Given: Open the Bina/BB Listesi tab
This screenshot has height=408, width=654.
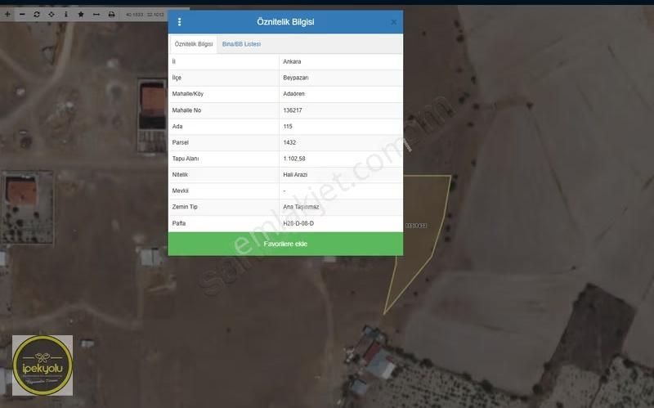Looking at the screenshot, I should pyautogui.click(x=241, y=44).
